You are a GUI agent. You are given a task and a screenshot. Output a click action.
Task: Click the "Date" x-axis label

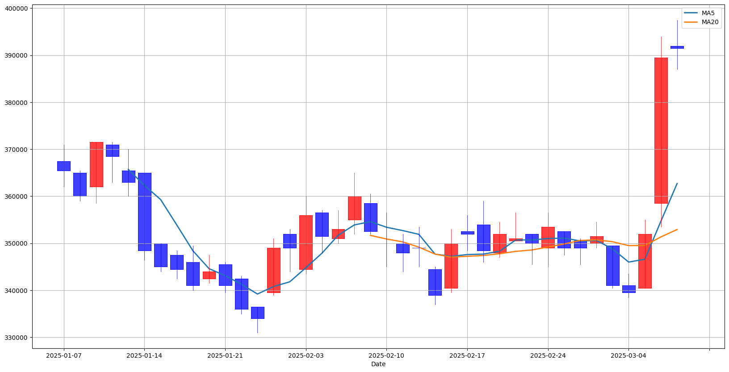[378, 364]
